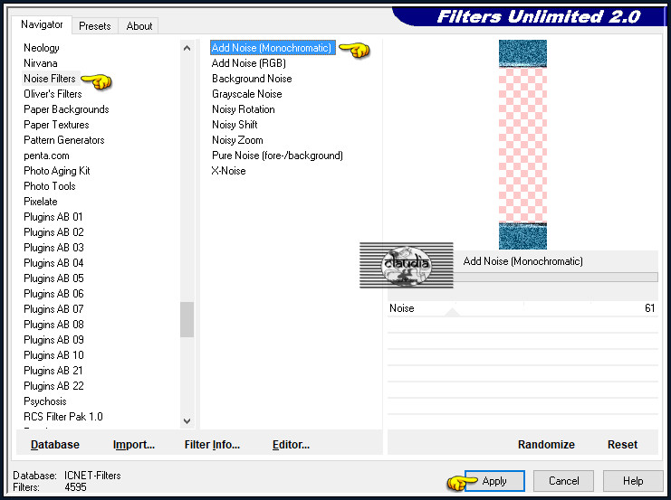
Task: Select Plugins AB 03 category
Action: [53, 248]
